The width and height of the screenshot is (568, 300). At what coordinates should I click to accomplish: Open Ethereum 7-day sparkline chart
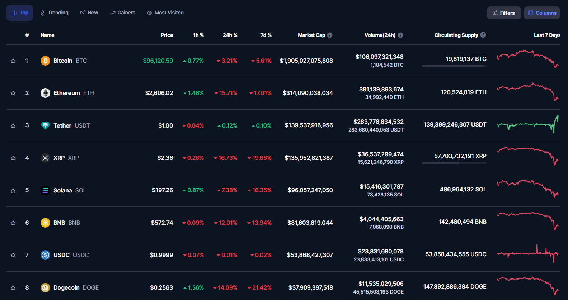[527, 92]
